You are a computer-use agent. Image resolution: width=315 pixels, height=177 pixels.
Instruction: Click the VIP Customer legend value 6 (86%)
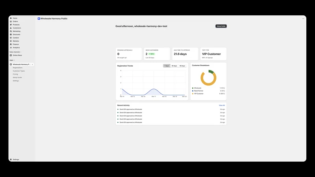[x=222, y=94]
